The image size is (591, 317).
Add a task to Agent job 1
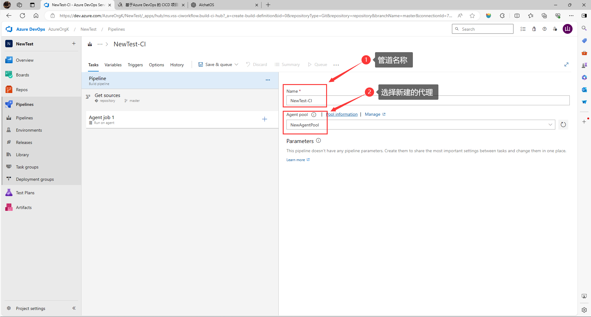(x=265, y=119)
